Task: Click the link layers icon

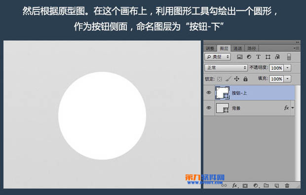Action: (x=224, y=186)
